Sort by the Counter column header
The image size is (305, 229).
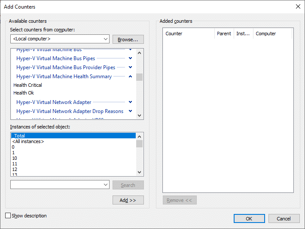tap(189, 34)
